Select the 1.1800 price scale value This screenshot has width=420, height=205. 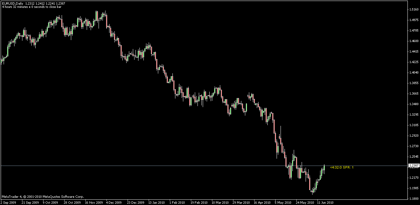click(414, 199)
